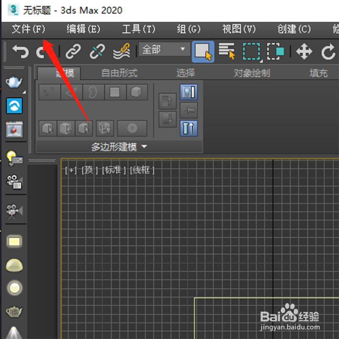Click the [+] viewport menu label
Screen dimensions: 339x339
71,170
